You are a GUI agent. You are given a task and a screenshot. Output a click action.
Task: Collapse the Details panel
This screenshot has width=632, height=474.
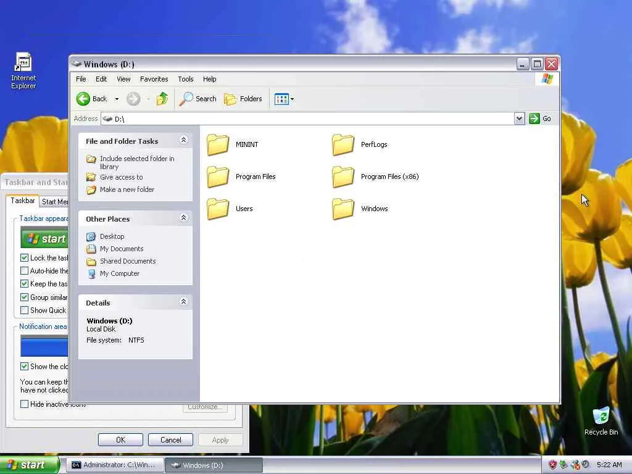click(183, 301)
